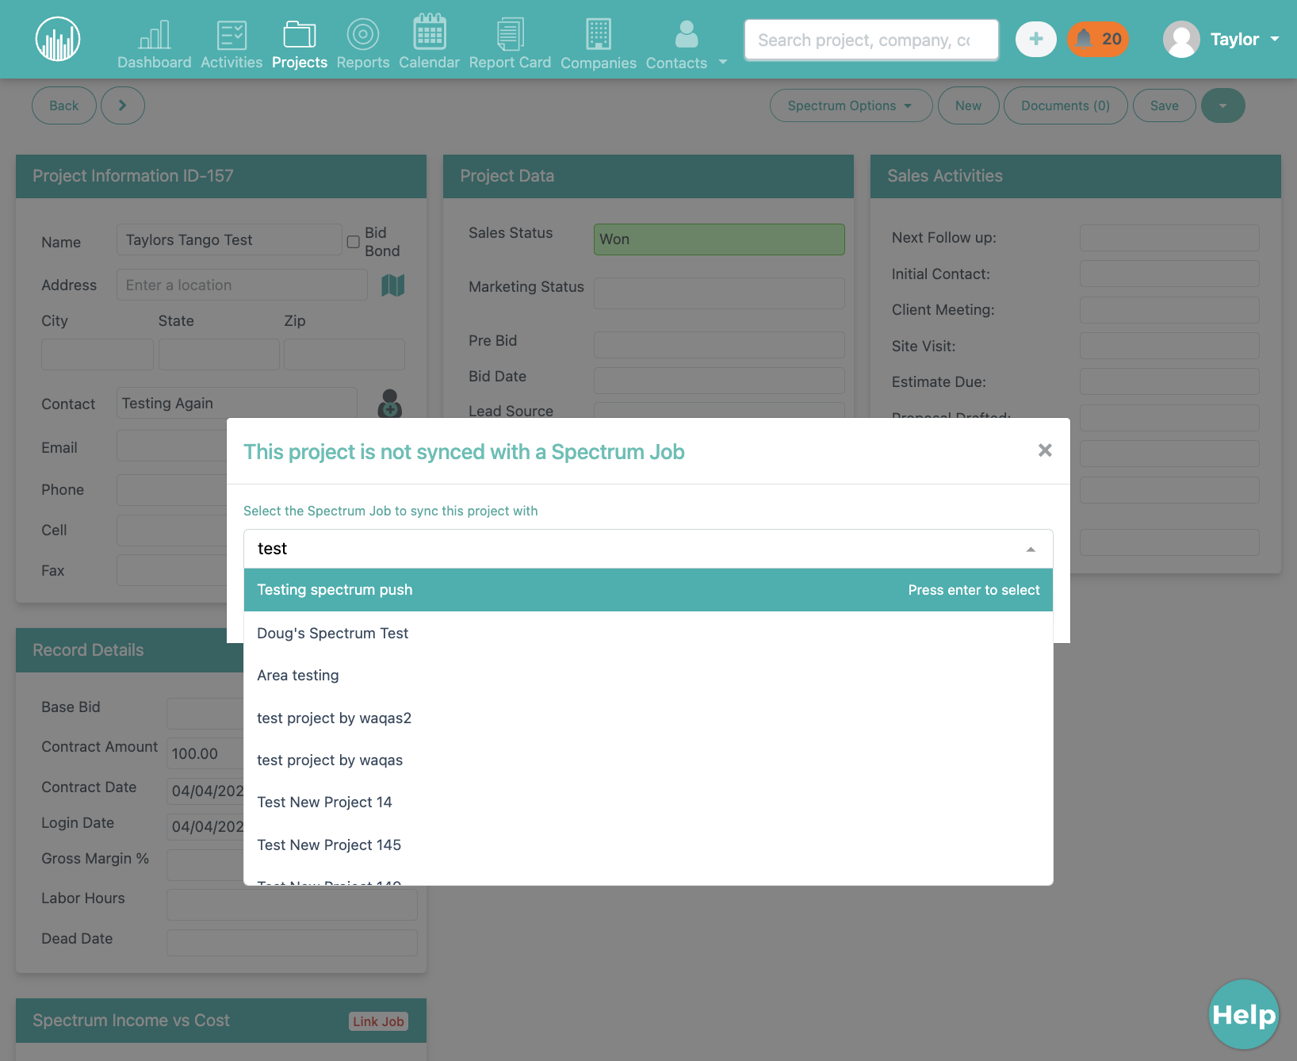Select Test New Project 14 option

point(648,802)
